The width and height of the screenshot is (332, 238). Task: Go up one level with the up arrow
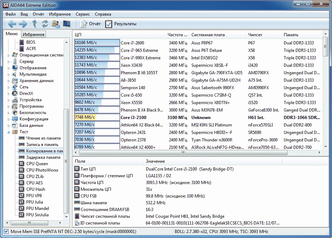[35, 24]
